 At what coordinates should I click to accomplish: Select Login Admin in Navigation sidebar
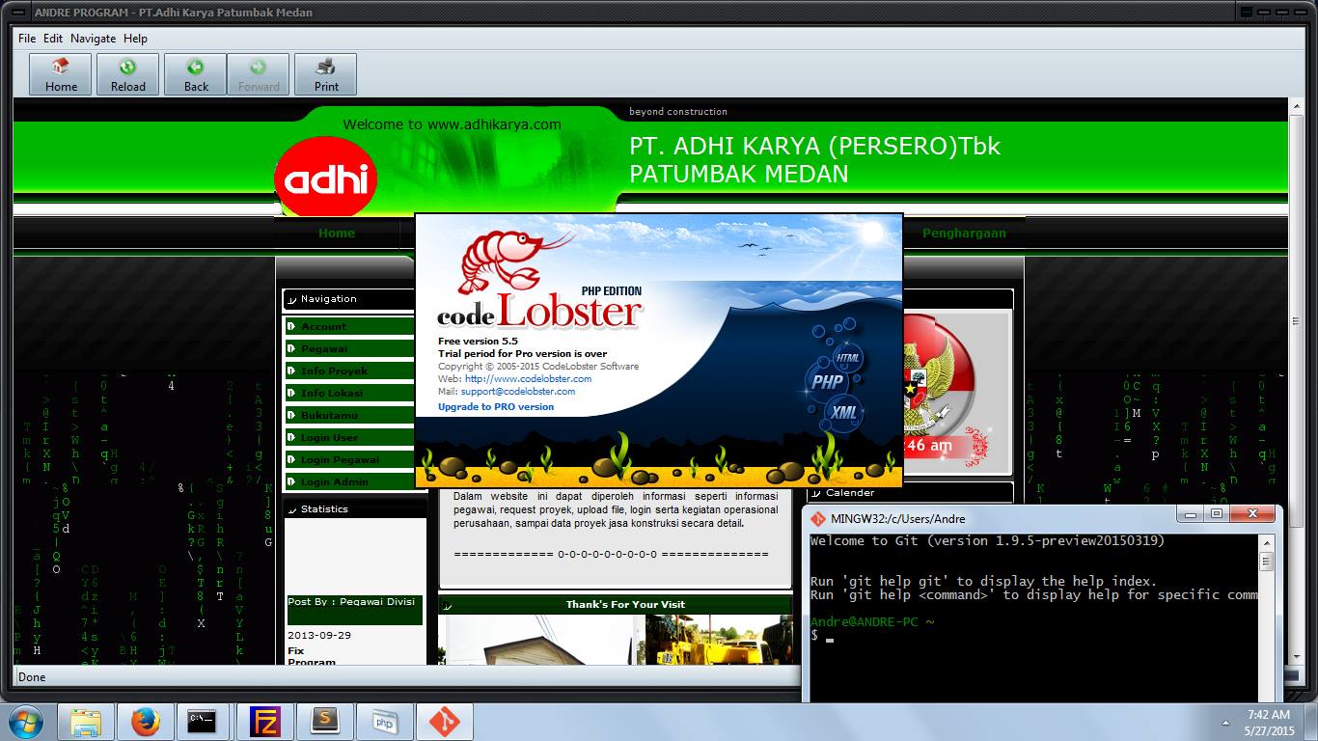tap(334, 481)
